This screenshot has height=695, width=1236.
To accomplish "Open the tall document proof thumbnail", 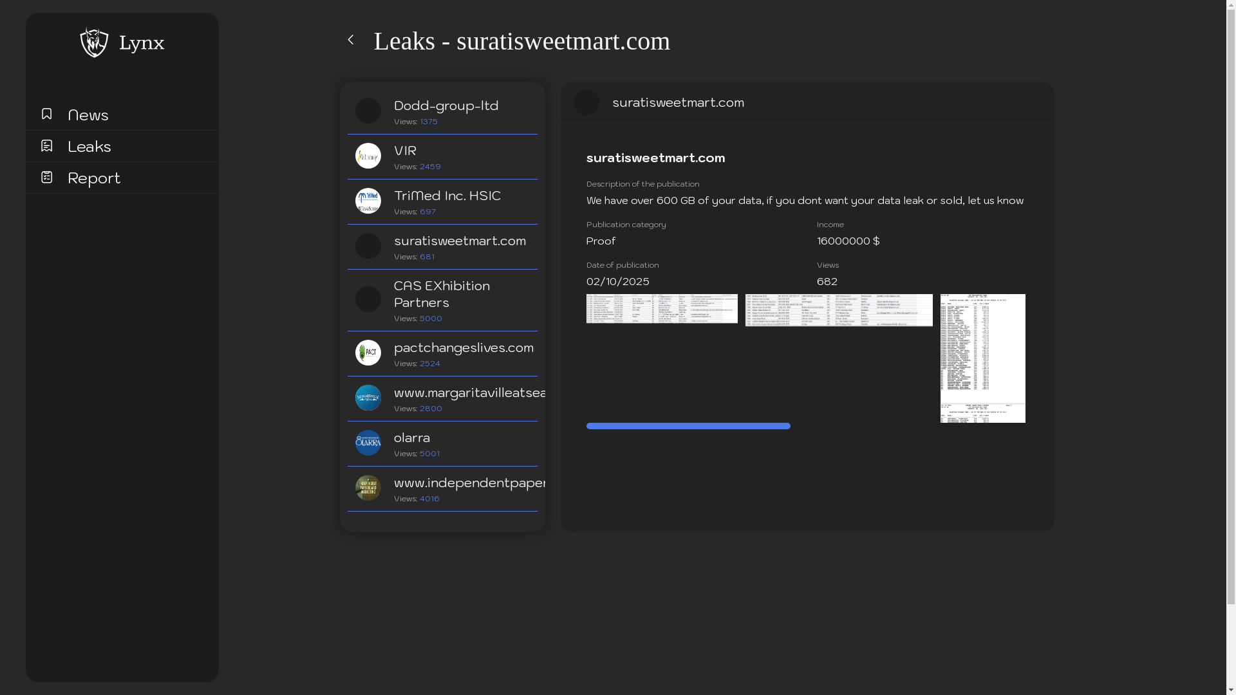I will (x=982, y=358).
